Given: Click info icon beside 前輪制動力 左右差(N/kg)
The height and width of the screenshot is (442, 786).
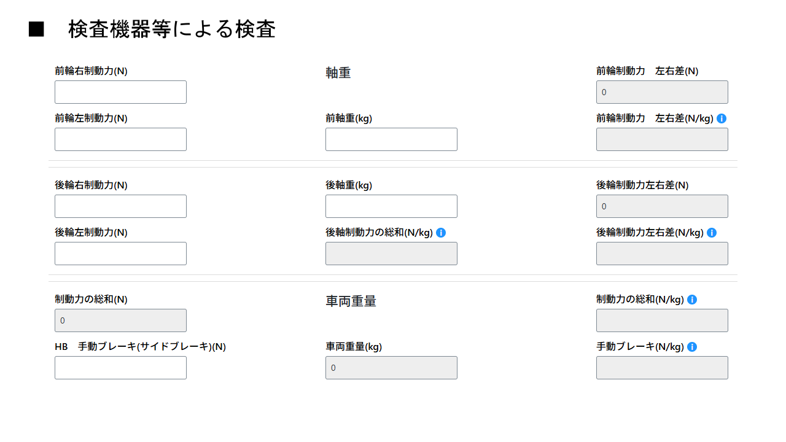Looking at the screenshot, I should click(722, 118).
